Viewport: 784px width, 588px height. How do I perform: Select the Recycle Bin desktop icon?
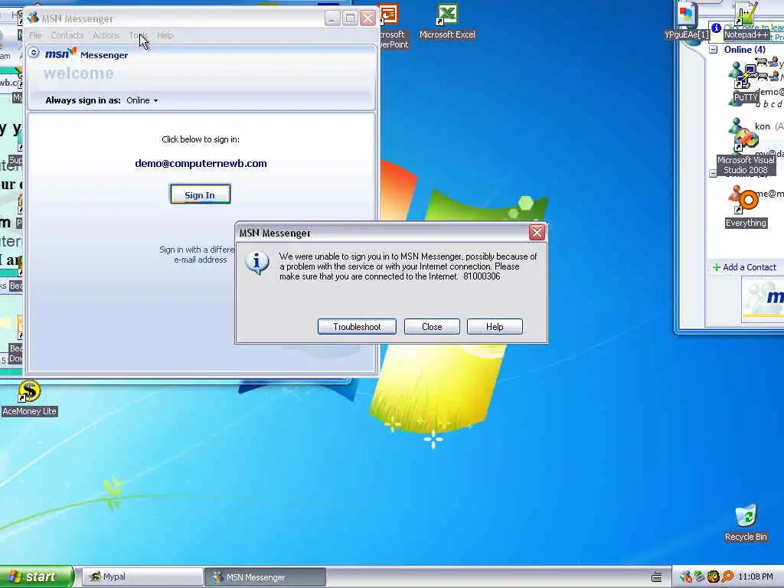tap(746, 523)
